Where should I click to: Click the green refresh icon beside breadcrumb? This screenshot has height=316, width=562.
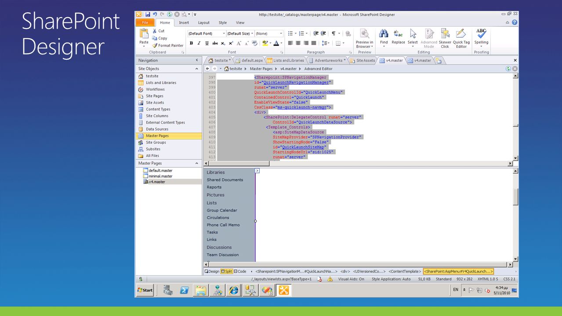tap(508, 68)
